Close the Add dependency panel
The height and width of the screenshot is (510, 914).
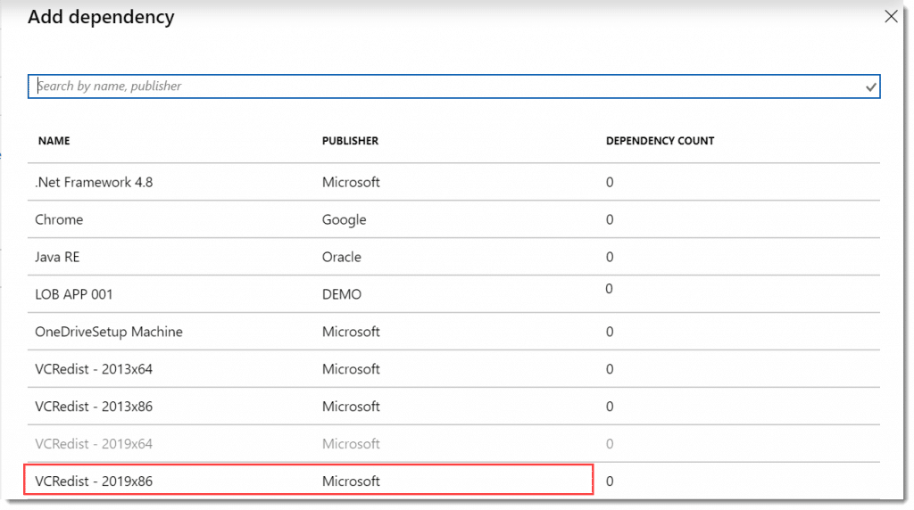[891, 16]
